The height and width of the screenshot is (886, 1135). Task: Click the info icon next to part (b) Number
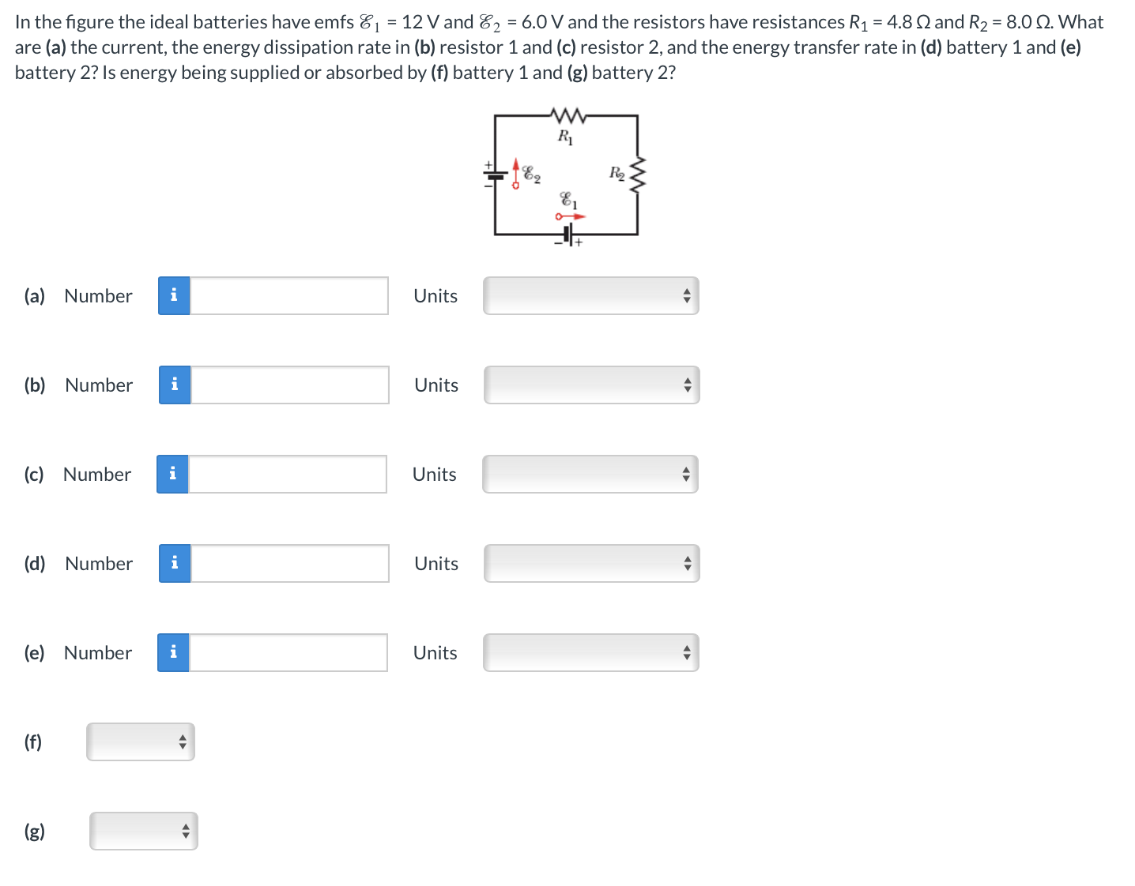(174, 385)
